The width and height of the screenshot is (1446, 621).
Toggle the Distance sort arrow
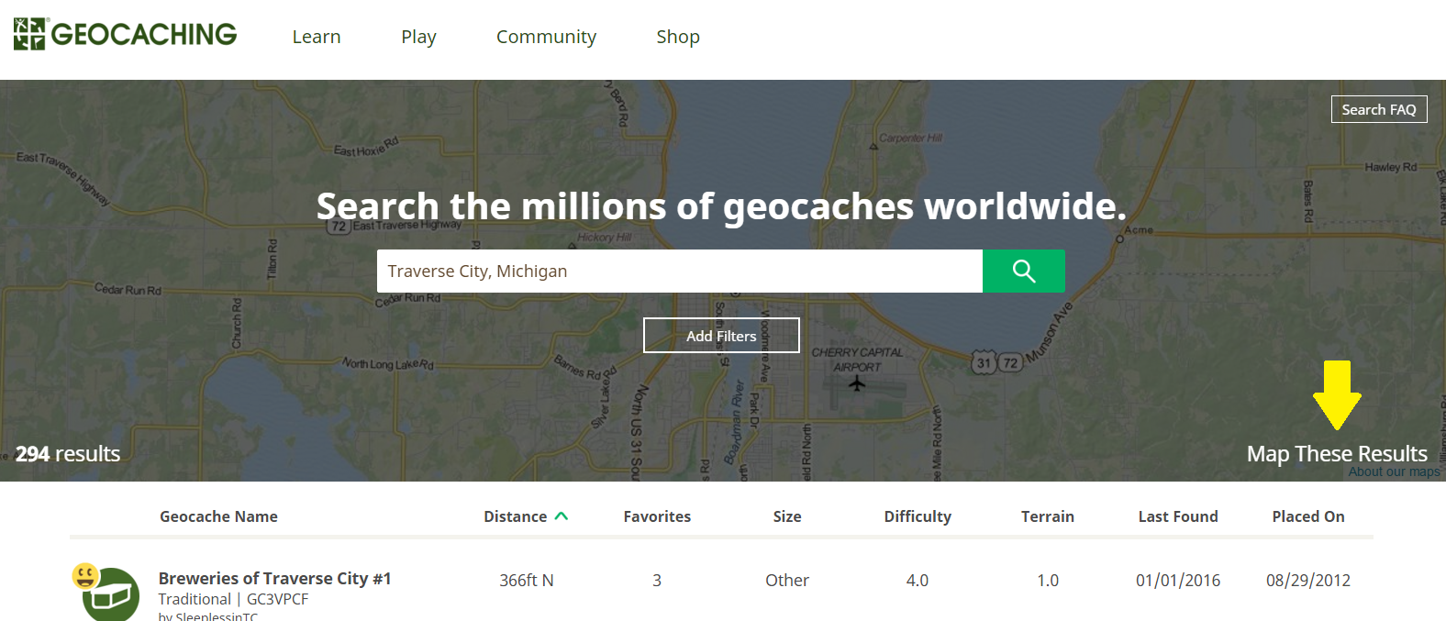[562, 516]
